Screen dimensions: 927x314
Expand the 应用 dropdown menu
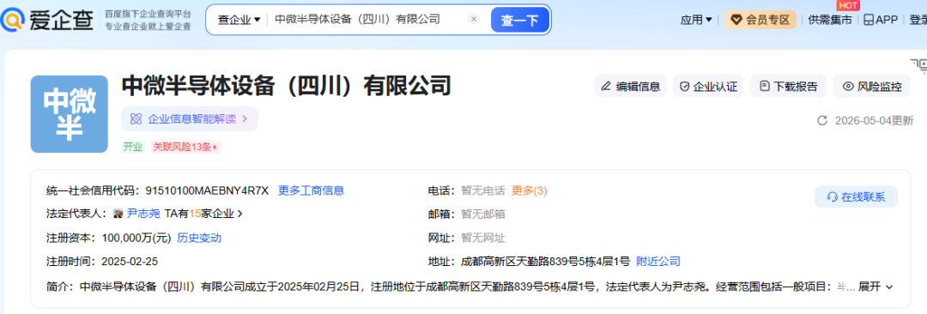[x=696, y=20]
